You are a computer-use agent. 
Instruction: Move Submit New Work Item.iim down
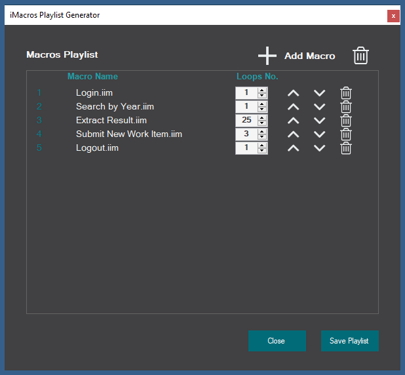tap(320, 134)
